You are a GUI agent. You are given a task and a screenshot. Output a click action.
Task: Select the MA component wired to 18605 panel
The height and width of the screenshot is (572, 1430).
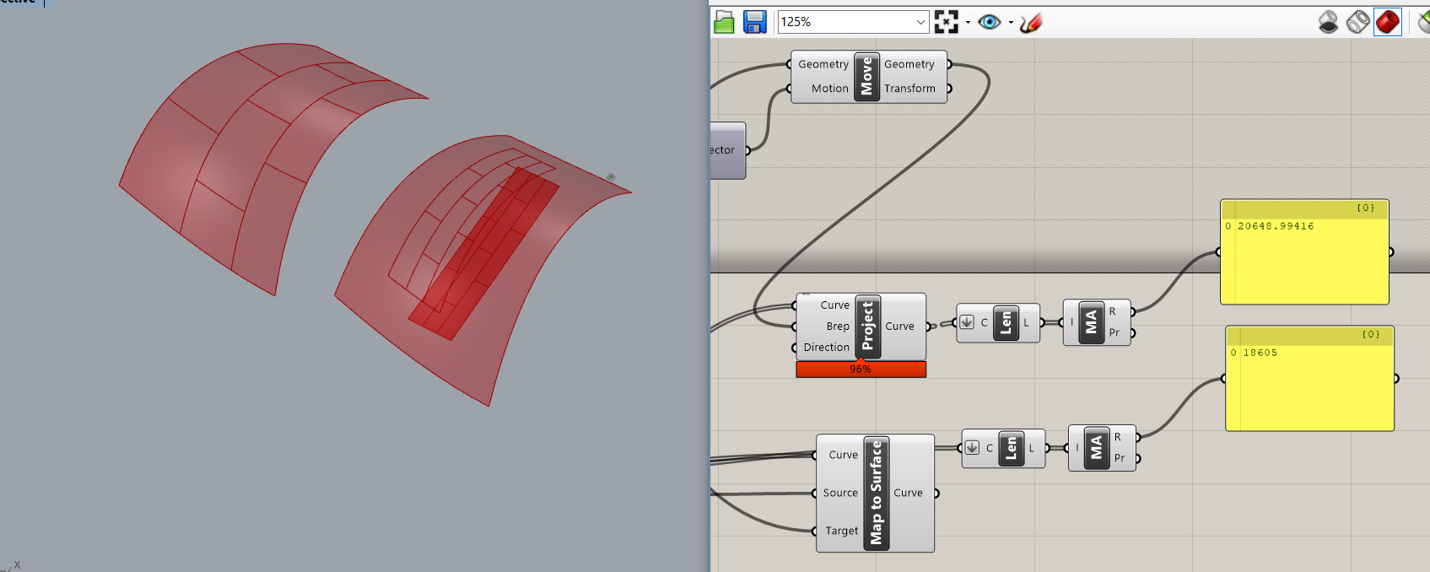[x=1096, y=448]
